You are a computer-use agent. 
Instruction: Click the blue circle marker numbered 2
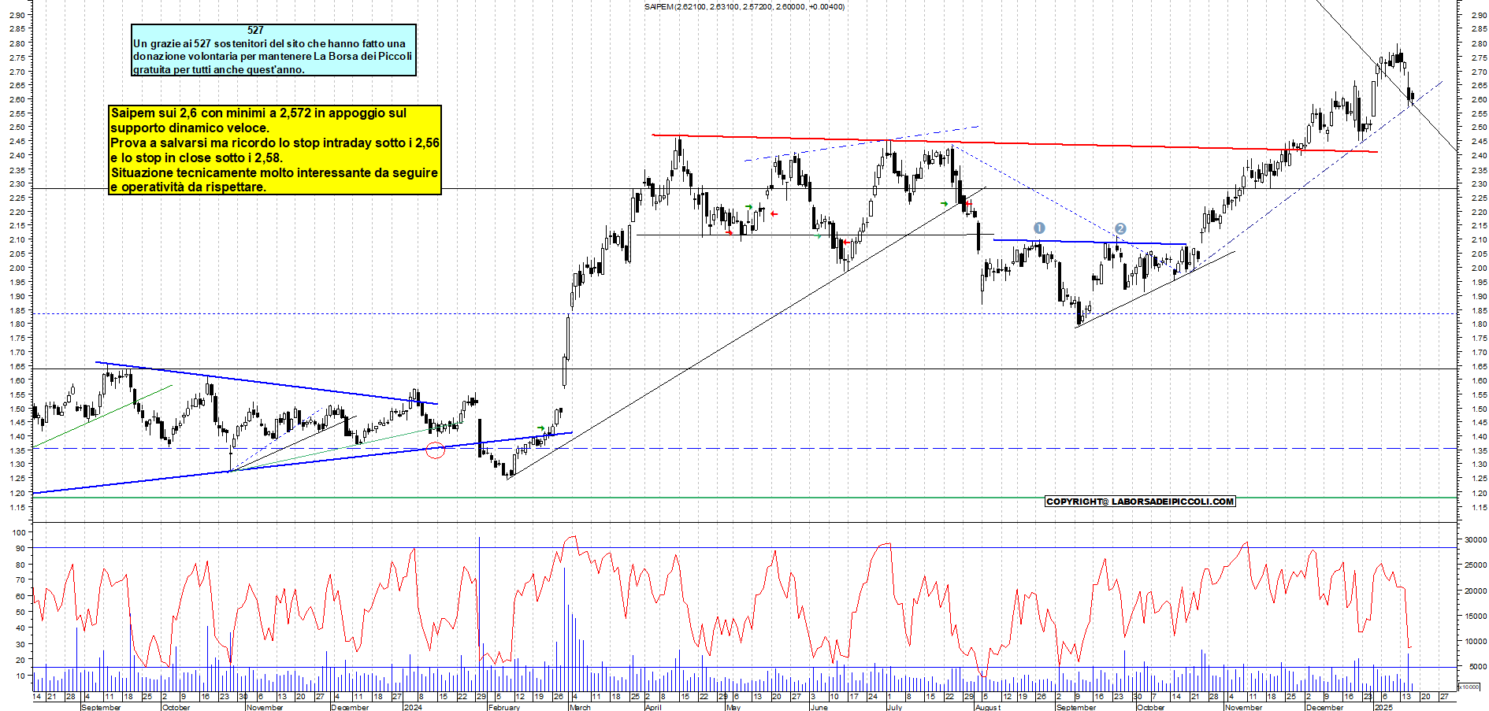1120,228
